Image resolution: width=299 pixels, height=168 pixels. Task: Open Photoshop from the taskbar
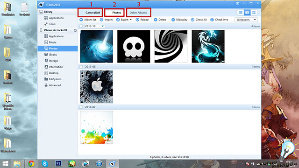58,163
